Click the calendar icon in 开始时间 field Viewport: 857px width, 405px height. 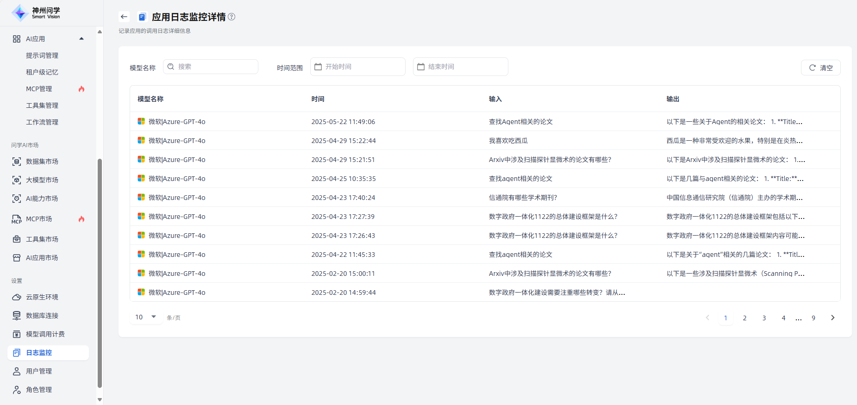click(318, 67)
